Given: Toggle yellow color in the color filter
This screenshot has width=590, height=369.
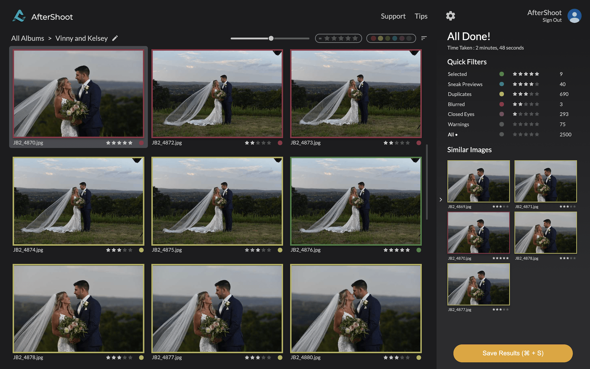Looking at the screenshot, I should point(380,38).
